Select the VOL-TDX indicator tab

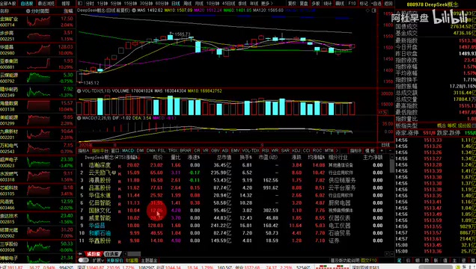(251, 150)
